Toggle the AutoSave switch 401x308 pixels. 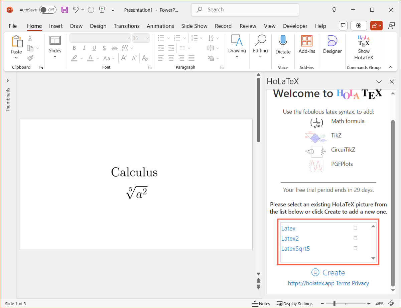click(47, 10)
